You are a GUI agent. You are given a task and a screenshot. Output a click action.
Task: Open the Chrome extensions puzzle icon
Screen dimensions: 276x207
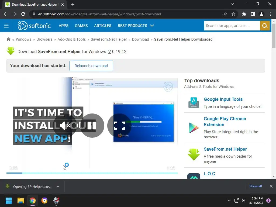pyautogui.click(x=244, y=14)
